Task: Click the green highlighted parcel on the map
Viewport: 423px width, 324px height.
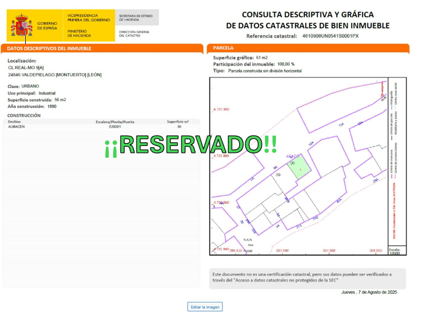Action: coord(296,166)
